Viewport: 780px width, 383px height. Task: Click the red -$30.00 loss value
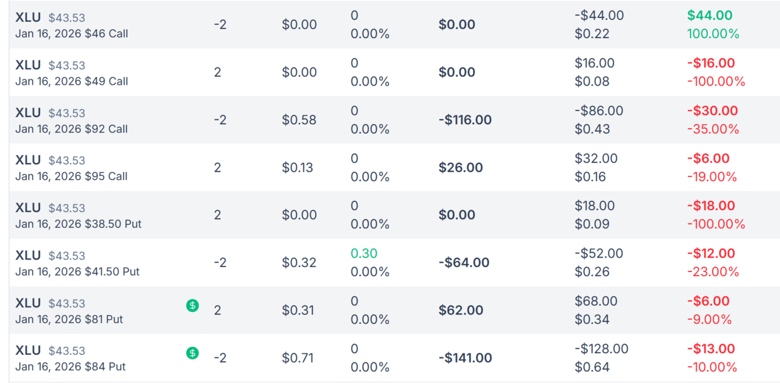point(712,110)
